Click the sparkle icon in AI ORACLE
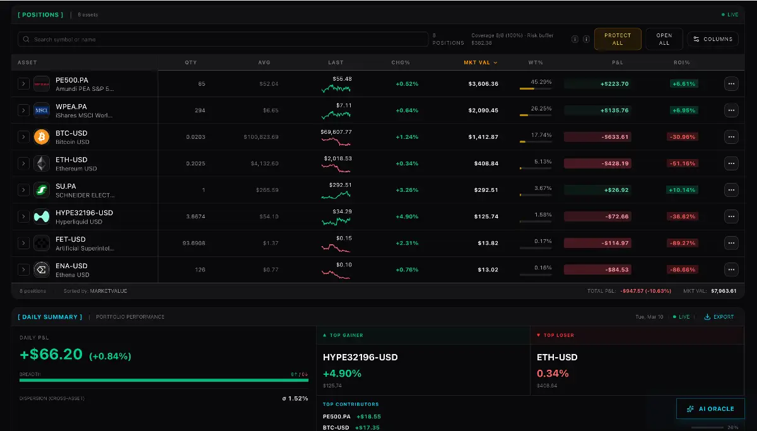 pyautogui.click(x=691, y=409)
